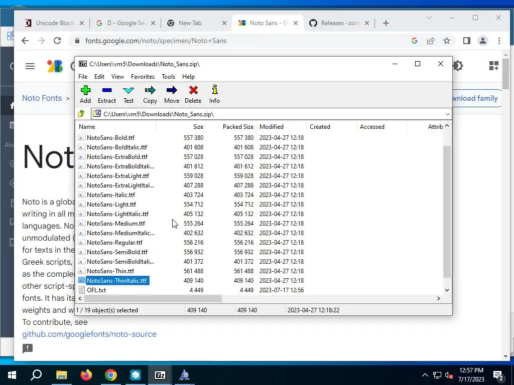
Task: Click the horizontal scrollbar of the file list
Action: click(153, 298)
